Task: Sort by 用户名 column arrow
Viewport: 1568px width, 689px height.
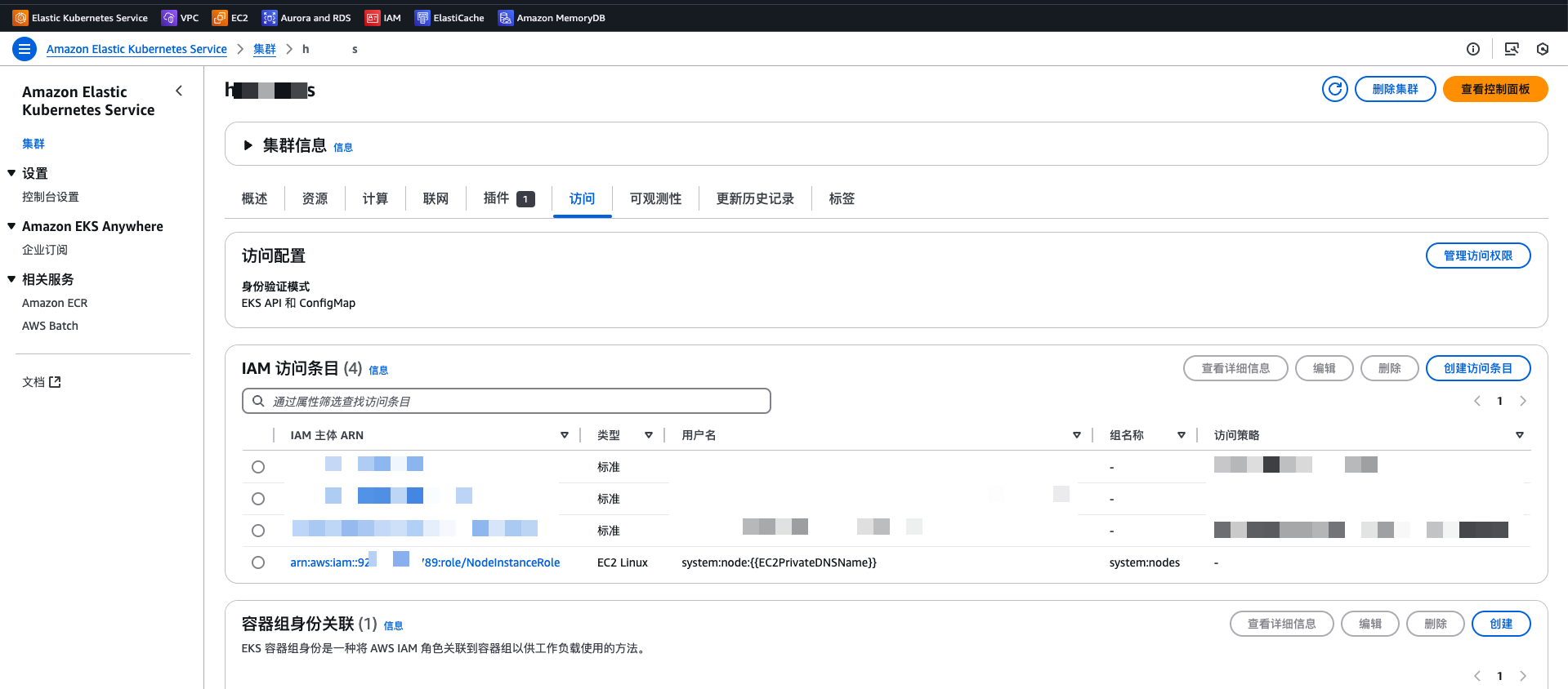Action: 1077,435
